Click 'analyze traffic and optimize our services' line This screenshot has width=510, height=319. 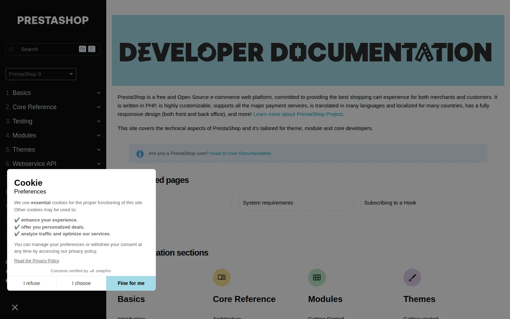62,234
